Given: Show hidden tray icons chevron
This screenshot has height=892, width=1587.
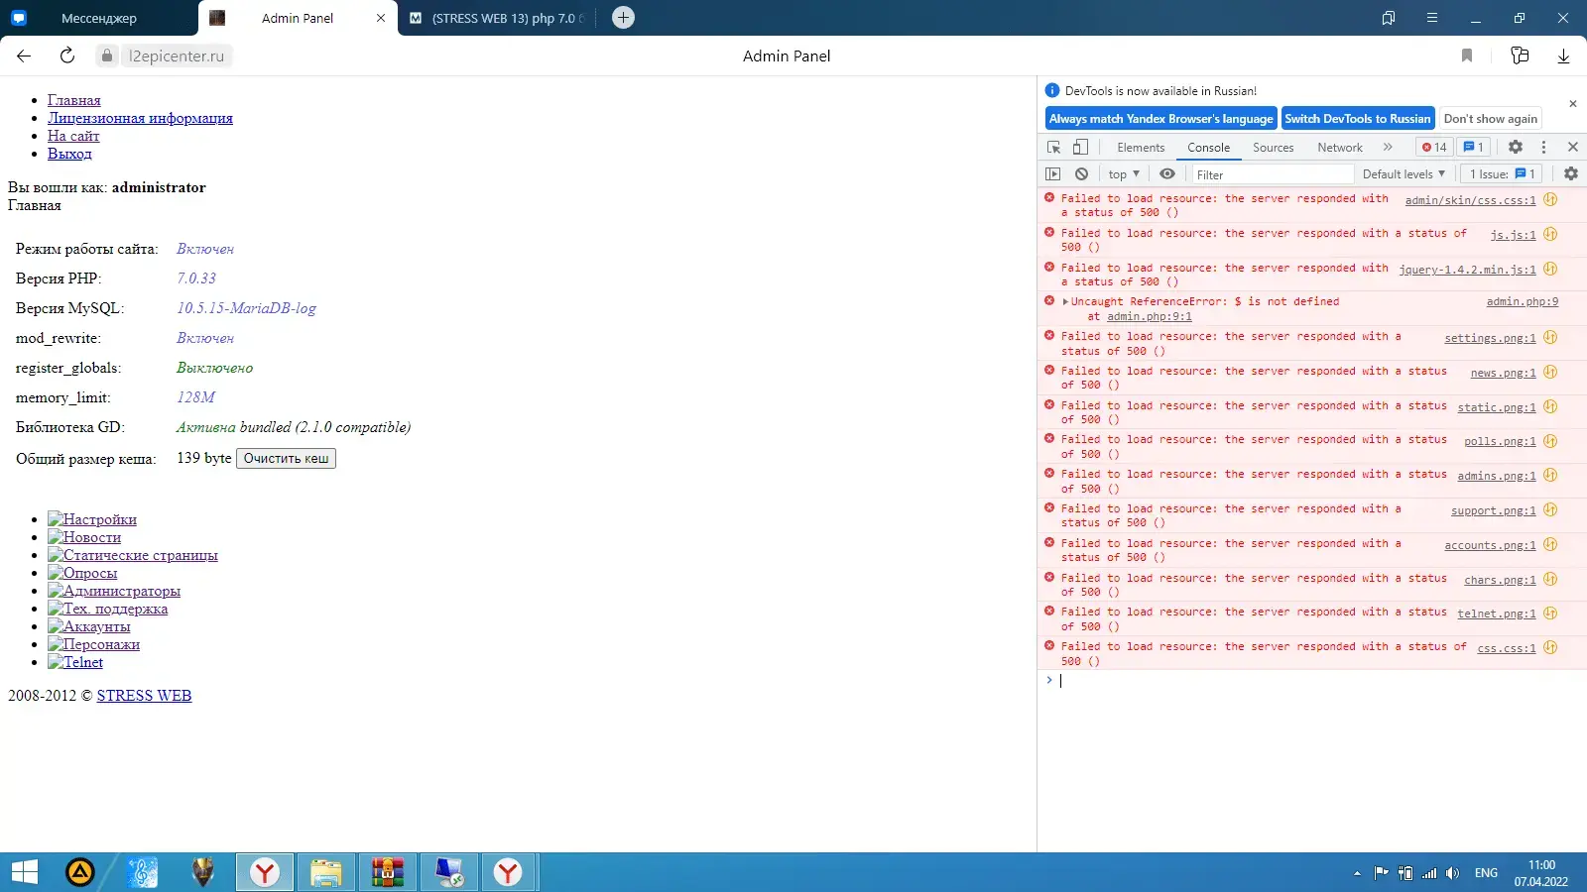Looking at the screenshot, I should click(x=1357, y=873).
